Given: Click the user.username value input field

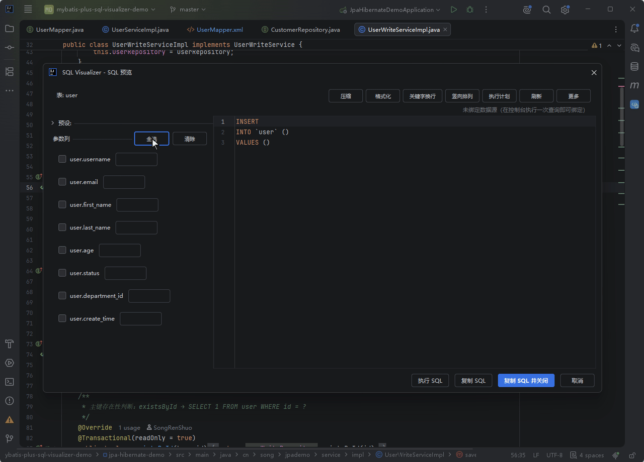Looking at the screenshot, I should point(136,159).
